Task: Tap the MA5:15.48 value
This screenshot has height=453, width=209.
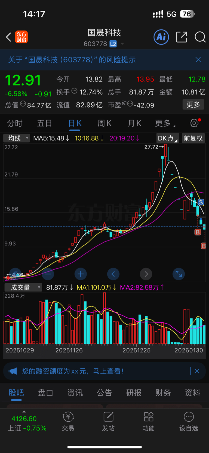Action: pyautogui.click(x=51, y=138)
